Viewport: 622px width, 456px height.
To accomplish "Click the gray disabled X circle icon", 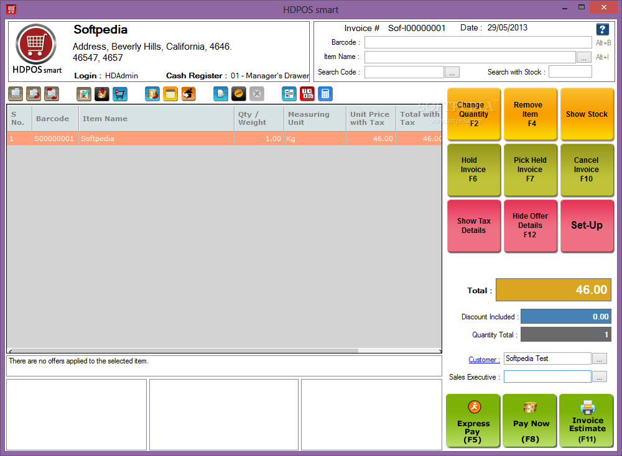I will 257,94.
